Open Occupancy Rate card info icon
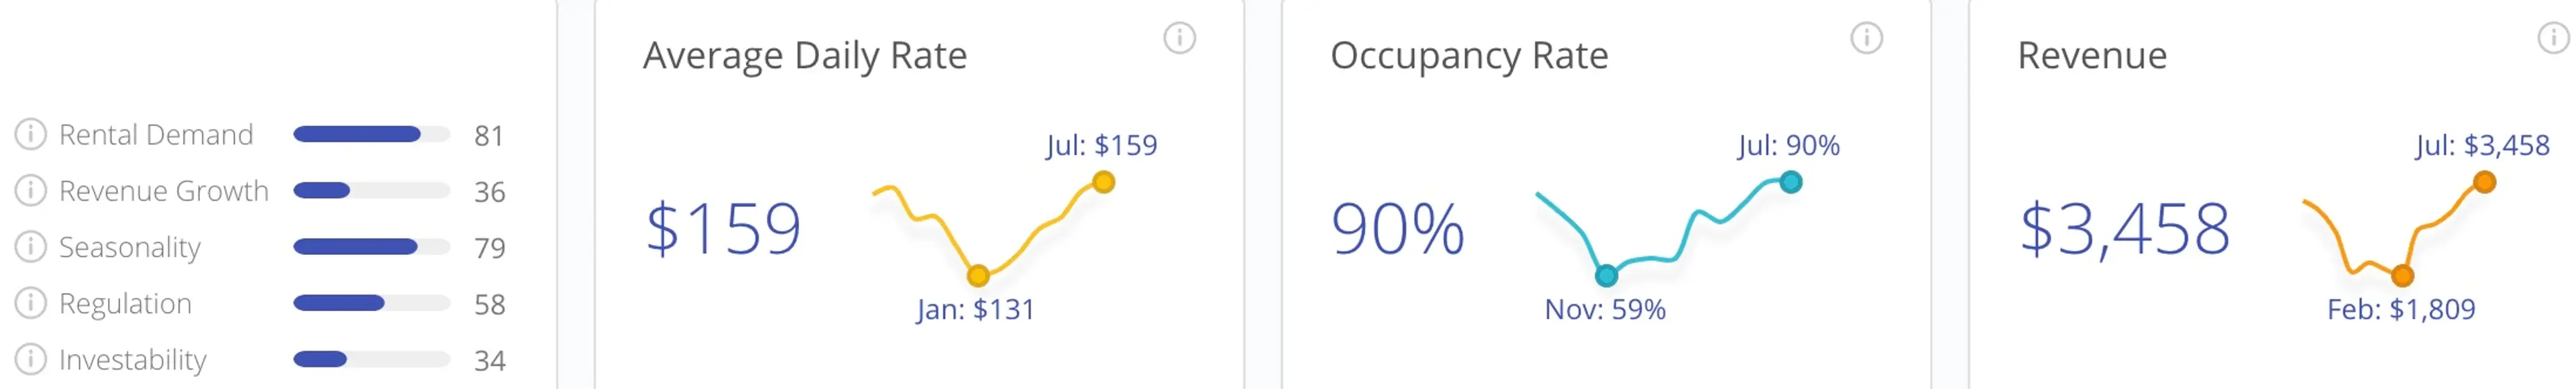Viewport: 2576px width, 389px height. coord(1866,39)
